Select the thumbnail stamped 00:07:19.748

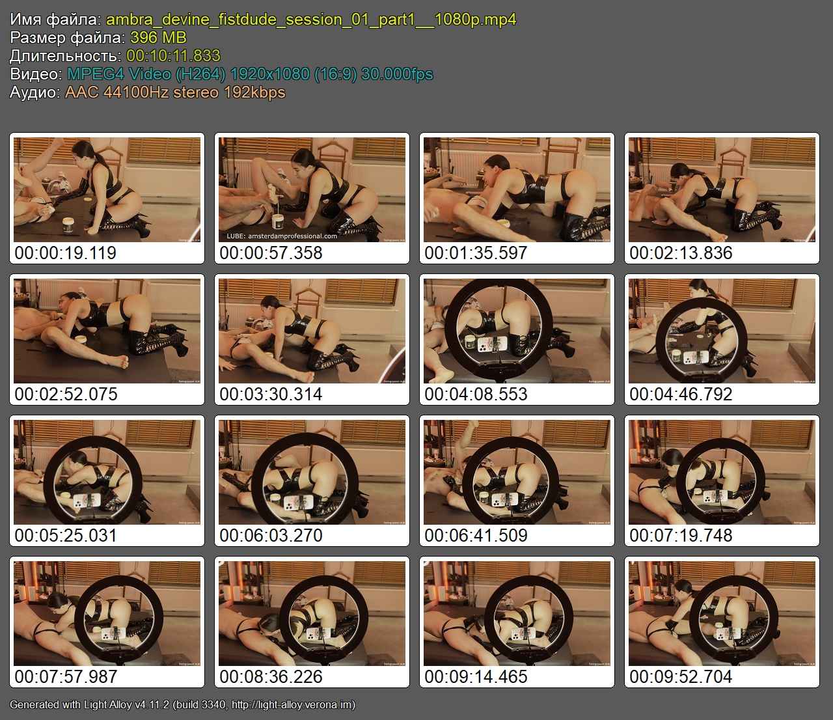pos(722,472)
